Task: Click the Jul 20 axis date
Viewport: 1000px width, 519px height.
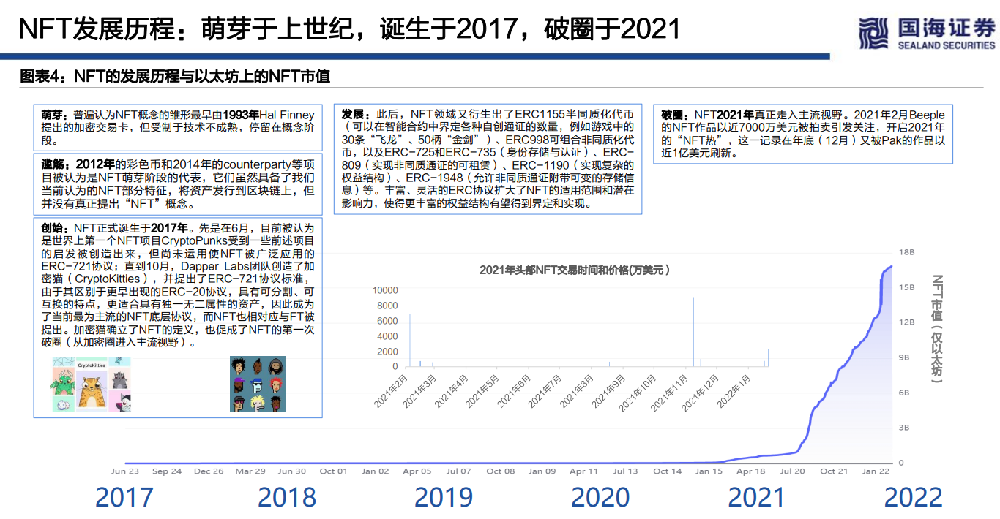Action: pyautogui.click(x=791, y=471)
